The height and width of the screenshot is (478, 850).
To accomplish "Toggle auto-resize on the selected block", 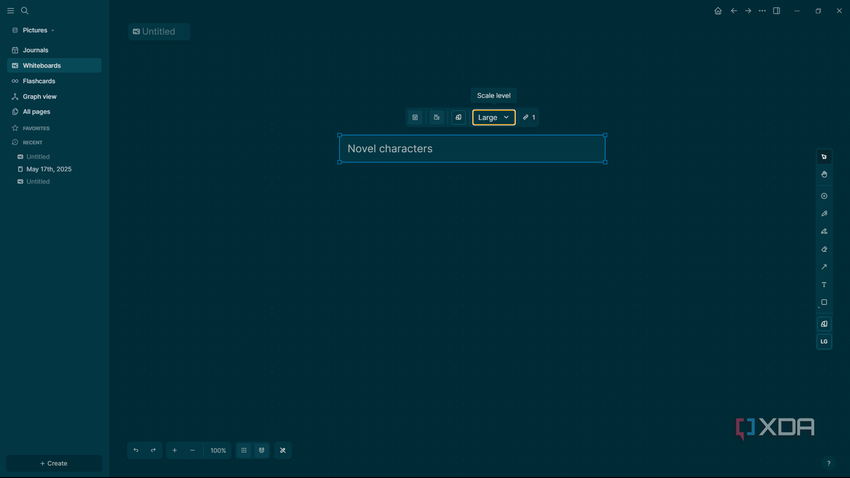I will click(x=437, y=117).
